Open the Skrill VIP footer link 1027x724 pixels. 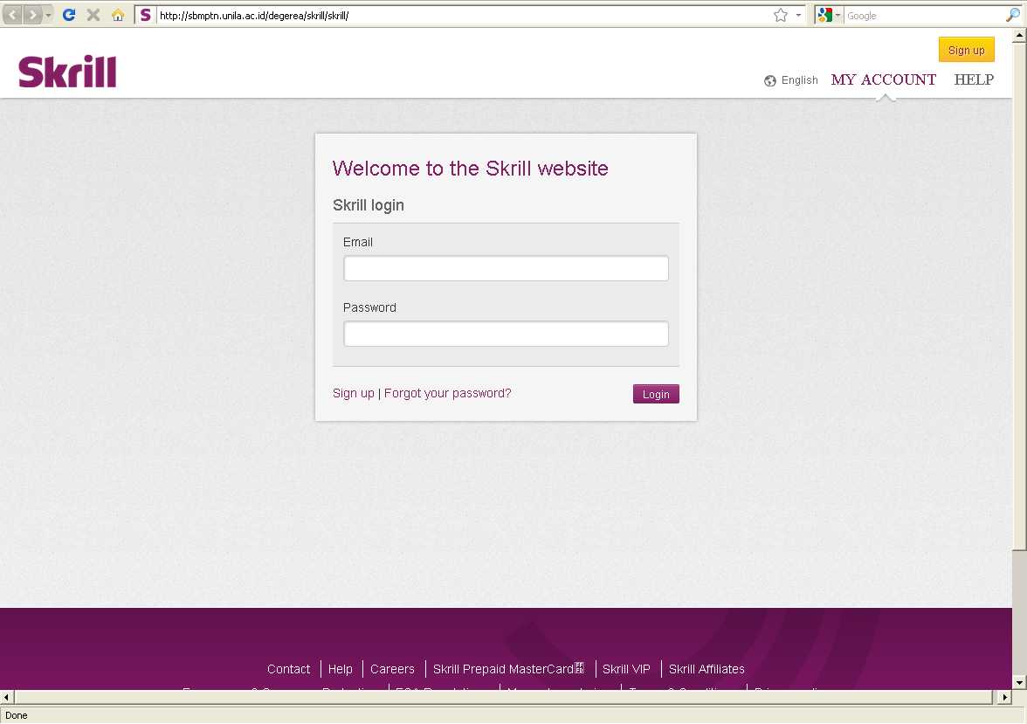click(x=626, y=669)
